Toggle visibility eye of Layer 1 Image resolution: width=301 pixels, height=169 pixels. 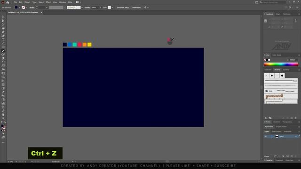[x=266, y=137]
